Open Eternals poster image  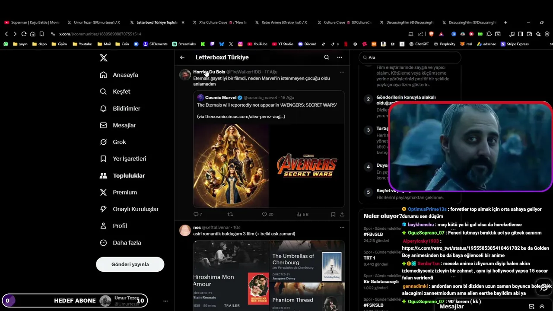231,166
